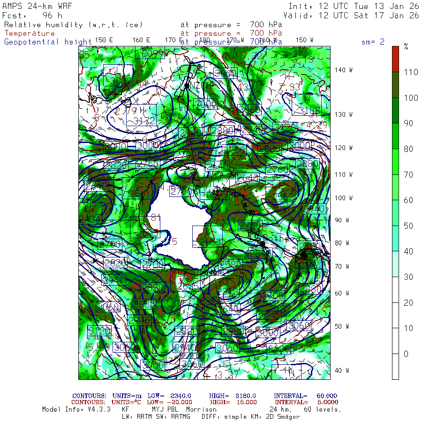
Task: Click the 'Init: 12 UTC Tue 13 Jan 26' text
Action: (354, 6)
